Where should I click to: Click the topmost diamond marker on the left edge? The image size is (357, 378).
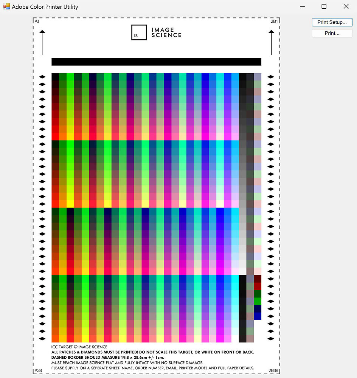click(x=42, y=76)
